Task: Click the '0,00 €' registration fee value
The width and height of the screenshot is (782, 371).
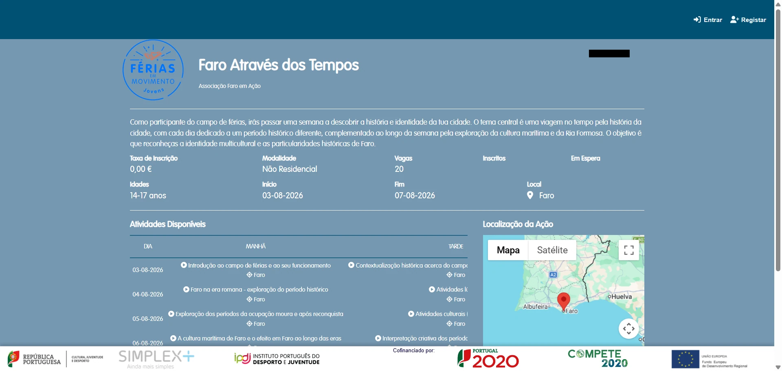Action: pos(141,169)
